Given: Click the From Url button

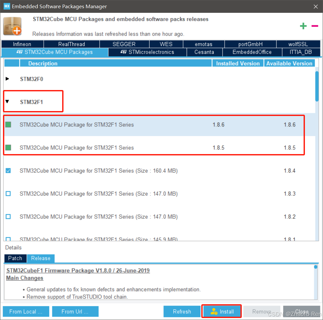Looking at the screenshot, I should (x=75, y=311).
